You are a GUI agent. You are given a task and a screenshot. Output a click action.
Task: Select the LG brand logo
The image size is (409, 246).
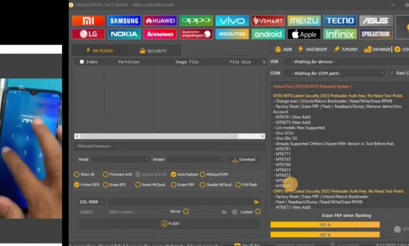click(88, 34)
